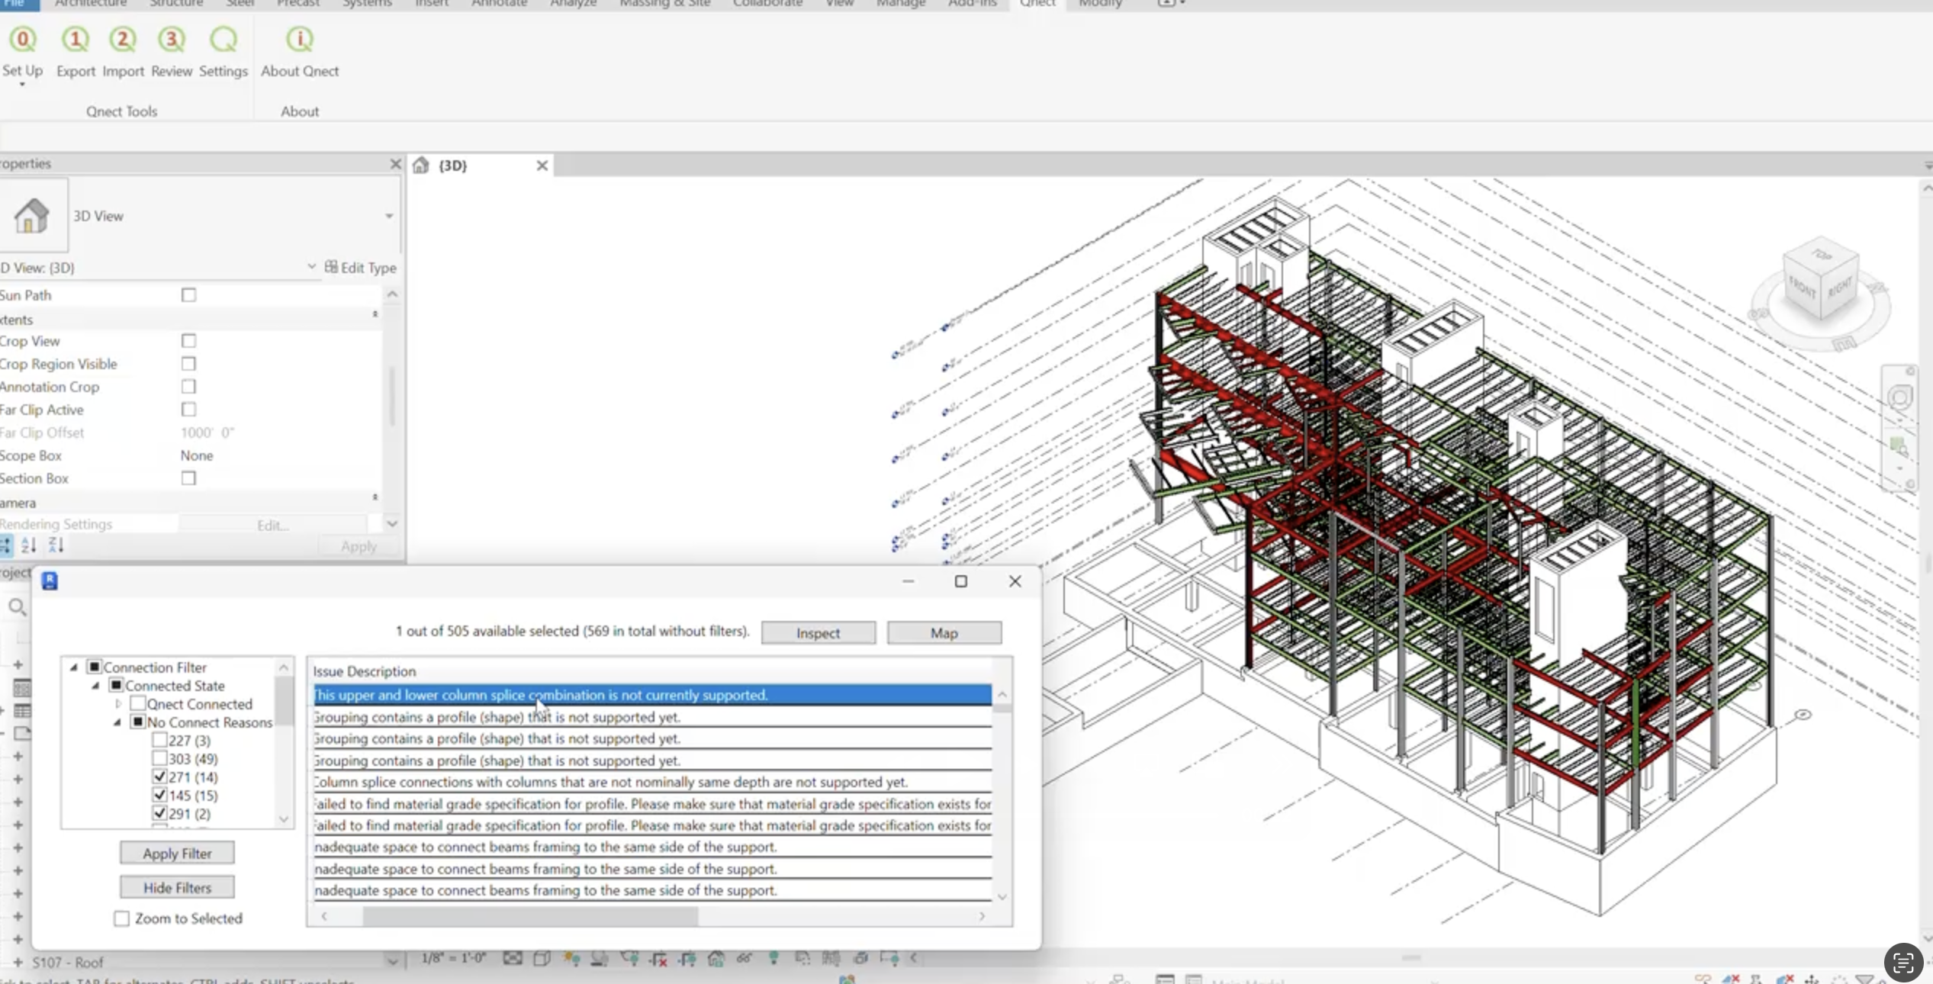Click the issue list horizontal scrollbar
This screenshot has height=984, width=1933.
pyautogui.click(x=529, y=916)
